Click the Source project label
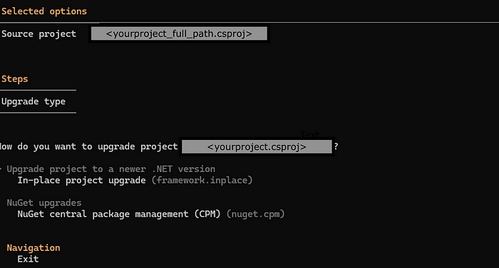 point(38,34)
